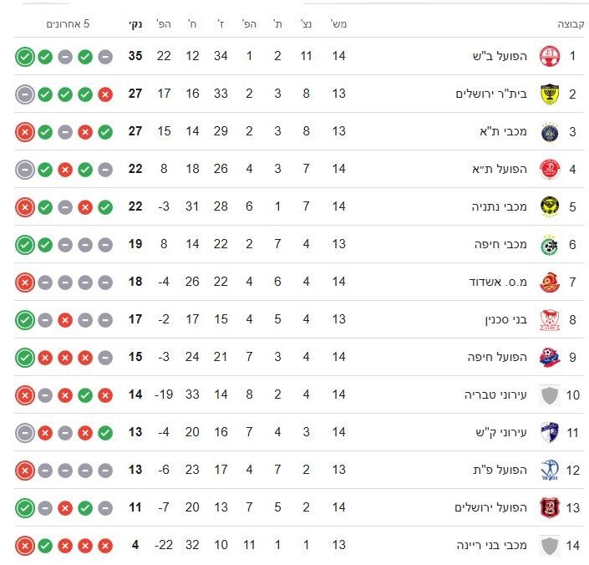The height and width of the screenshot is (565, 589).
Task: Click the Hapoel Haifa club crest
Action: 549,358
